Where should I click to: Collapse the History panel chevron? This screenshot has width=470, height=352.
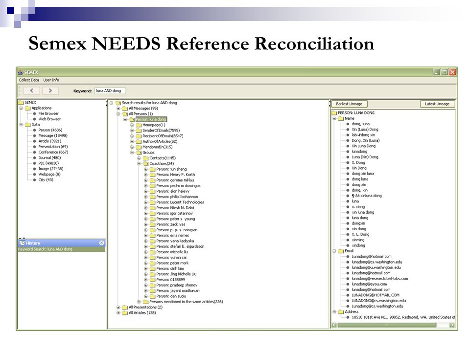(x=102, y=243)
